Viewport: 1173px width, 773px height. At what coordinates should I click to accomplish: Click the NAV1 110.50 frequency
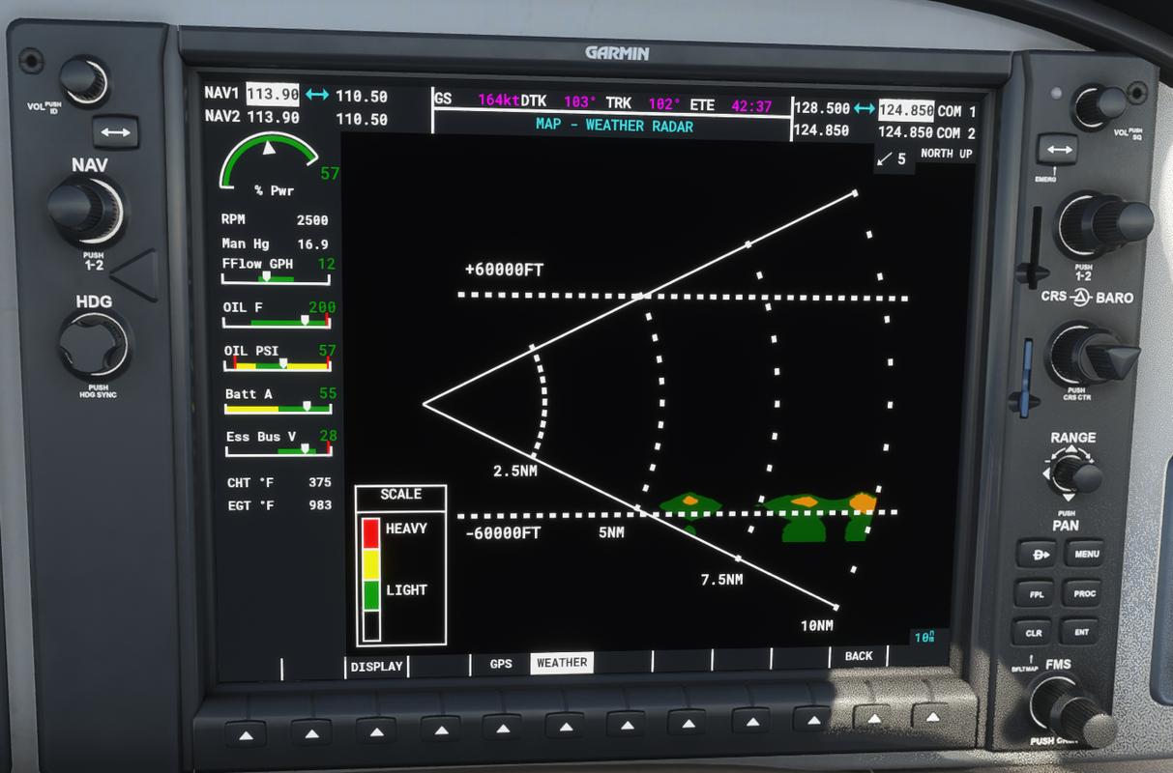tap(362, 97)
